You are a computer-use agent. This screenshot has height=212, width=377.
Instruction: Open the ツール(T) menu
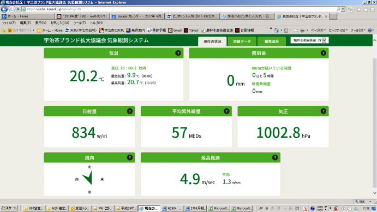79,23
